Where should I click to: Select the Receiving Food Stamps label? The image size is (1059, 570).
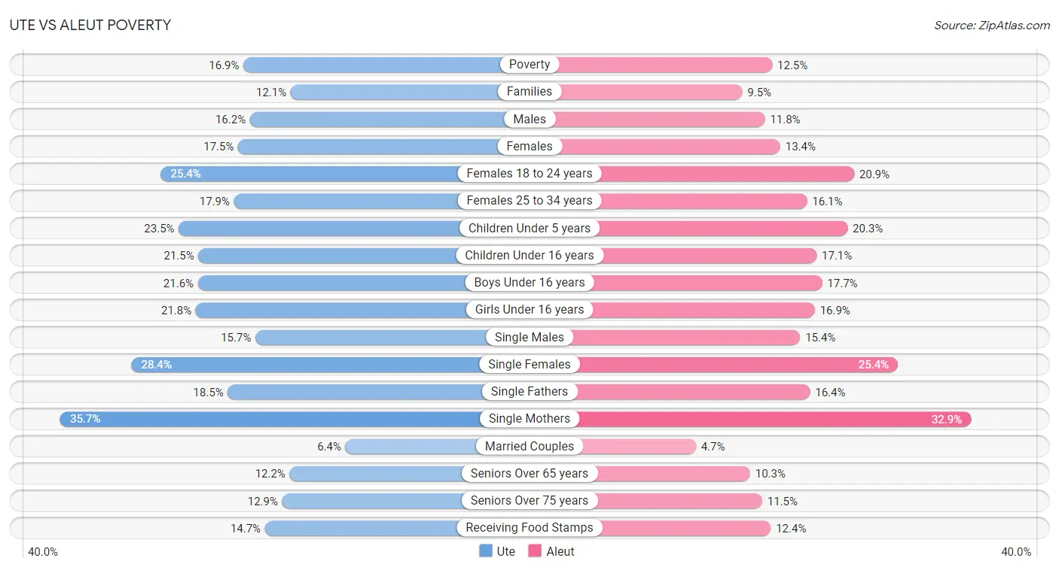coord(529,528)
